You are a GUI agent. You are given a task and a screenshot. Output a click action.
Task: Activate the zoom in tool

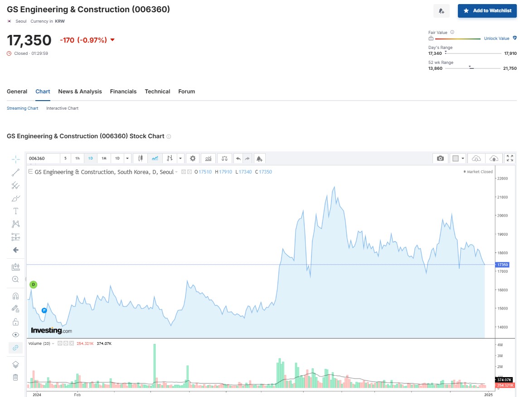15,279
